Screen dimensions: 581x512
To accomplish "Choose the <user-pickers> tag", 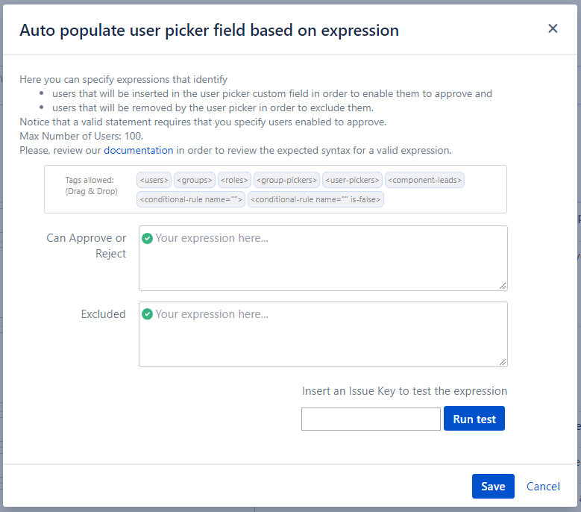I will pos(352,180).
